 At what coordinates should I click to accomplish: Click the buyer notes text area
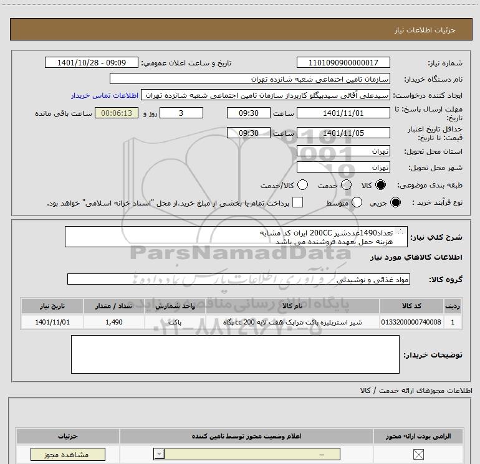[x=235, y=354]
